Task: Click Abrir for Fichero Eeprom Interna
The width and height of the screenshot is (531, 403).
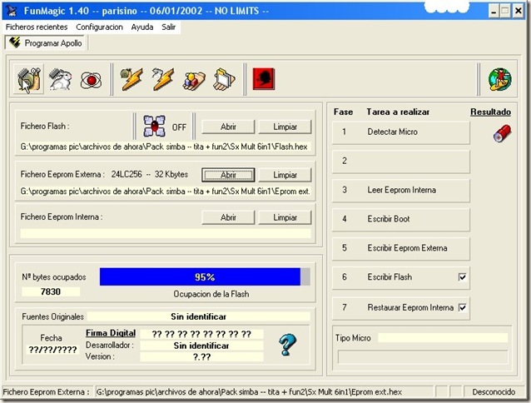Action: pyautogui.click(x=228, y=217)
